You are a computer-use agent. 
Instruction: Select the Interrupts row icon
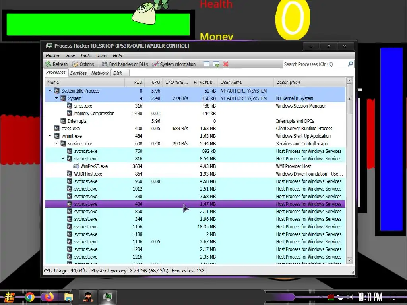pyautogui.click(x=63, y=121)
